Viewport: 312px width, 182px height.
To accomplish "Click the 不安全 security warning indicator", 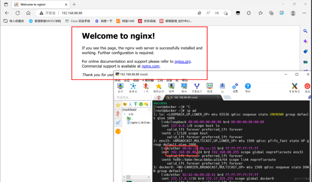I will [x=47, y=13].
